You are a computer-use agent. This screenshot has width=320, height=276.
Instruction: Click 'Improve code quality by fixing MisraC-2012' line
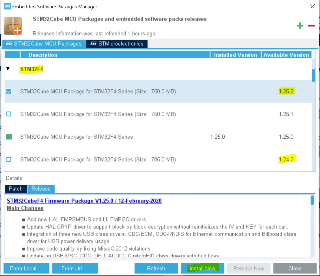pos(88,249)
